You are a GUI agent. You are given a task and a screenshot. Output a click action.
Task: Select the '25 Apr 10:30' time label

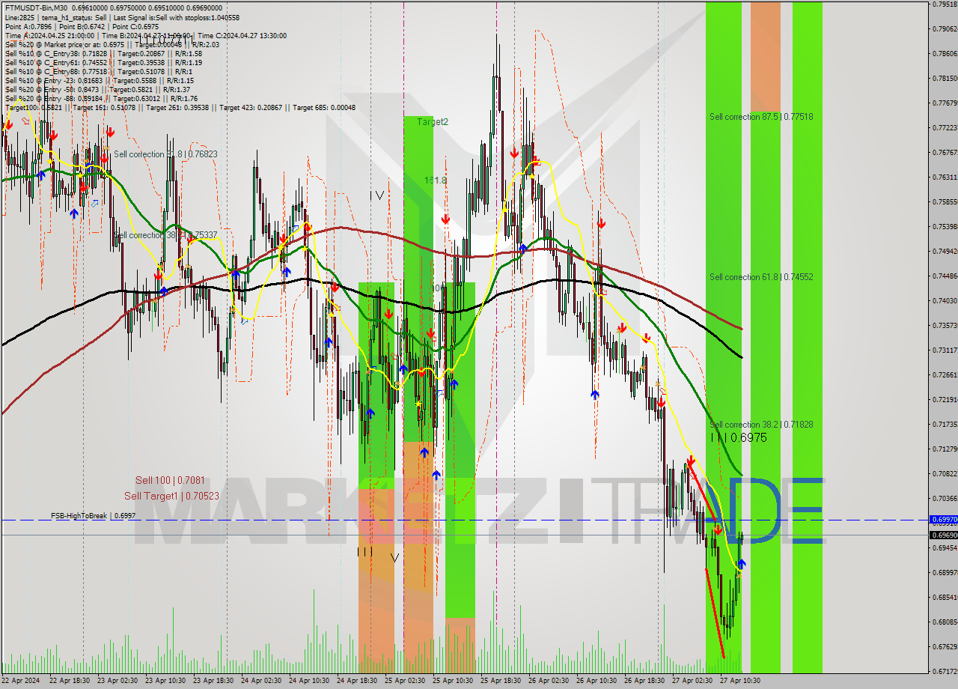coord(453,681)
